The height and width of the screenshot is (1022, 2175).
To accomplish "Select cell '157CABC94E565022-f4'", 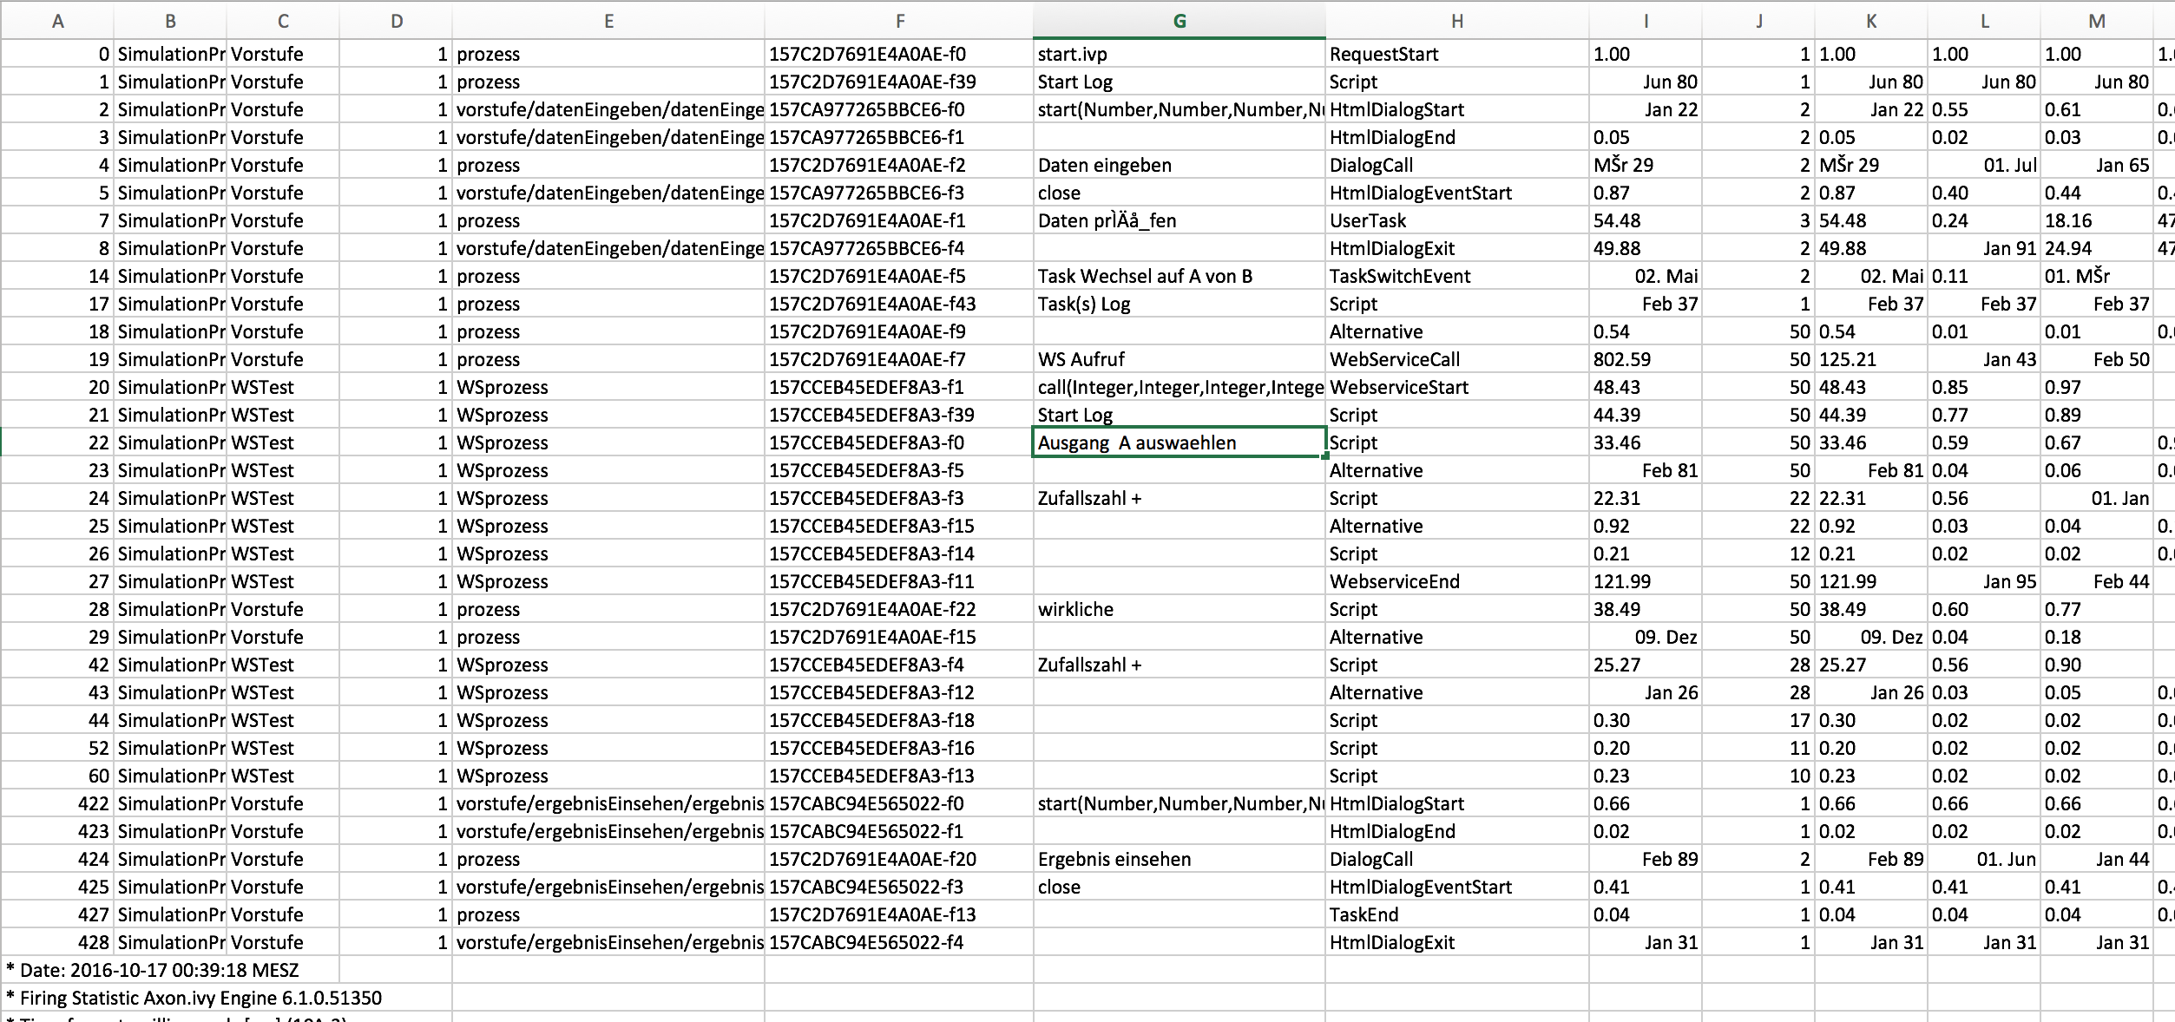I will pyautogui.click(x=899, y=942).
